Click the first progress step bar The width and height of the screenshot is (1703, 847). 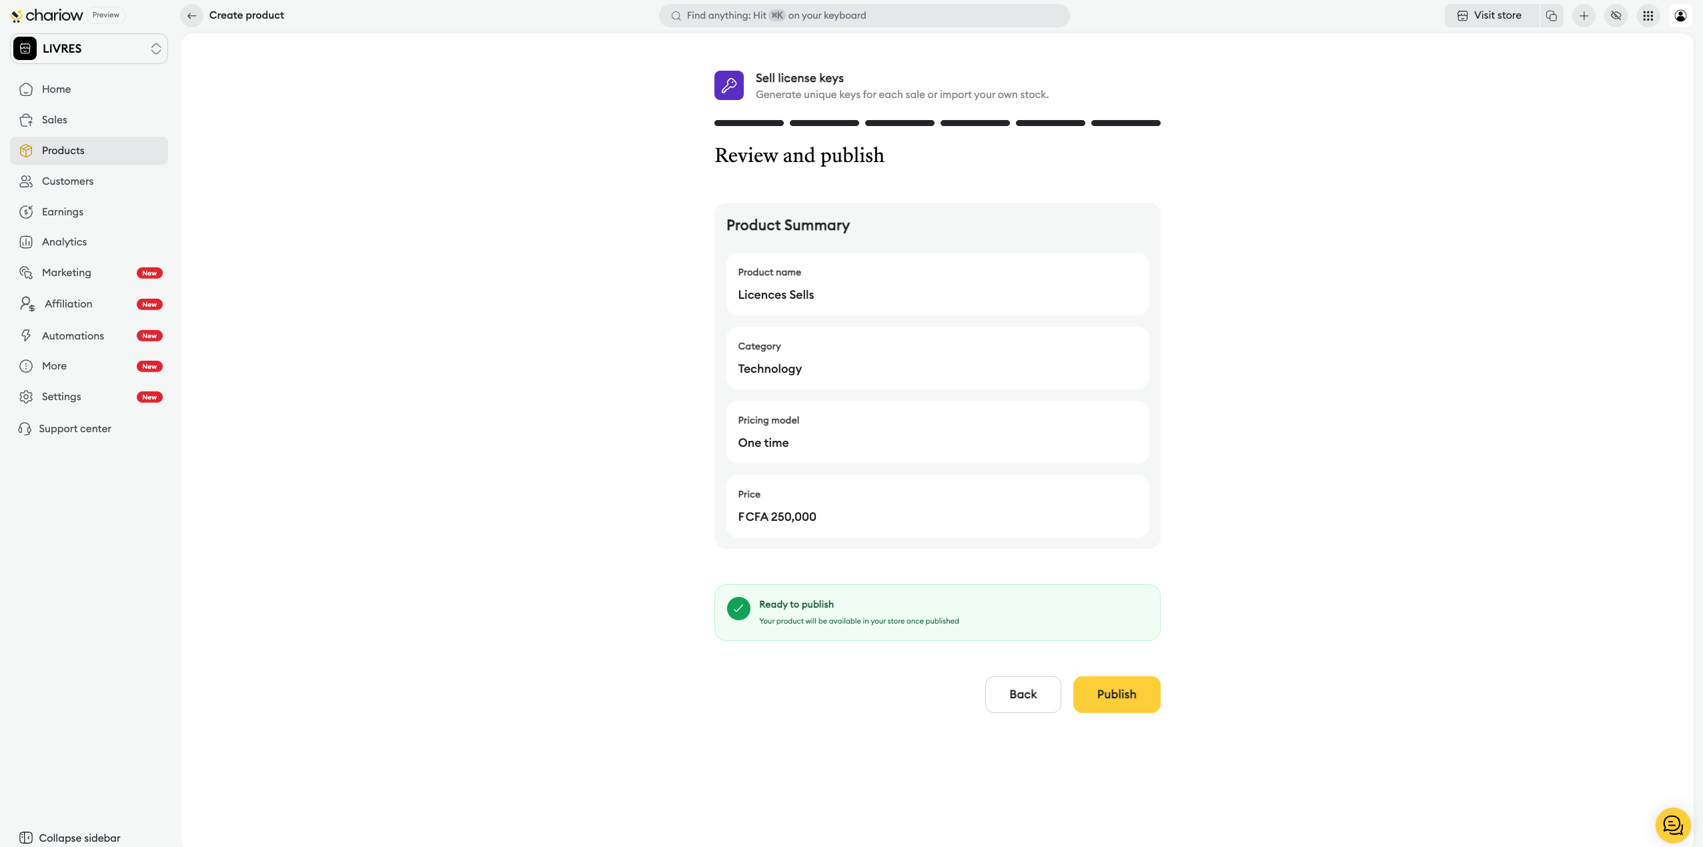point(748,123)
